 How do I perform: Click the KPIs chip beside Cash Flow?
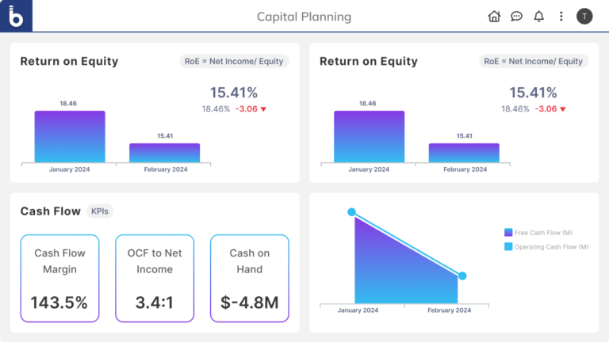tap(100, 211)
